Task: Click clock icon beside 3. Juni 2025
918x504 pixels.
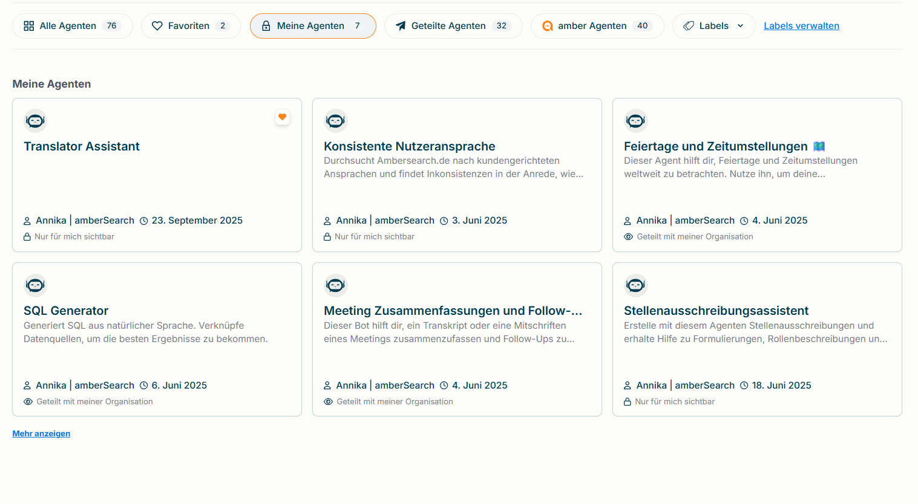Action: click(444, 221)
